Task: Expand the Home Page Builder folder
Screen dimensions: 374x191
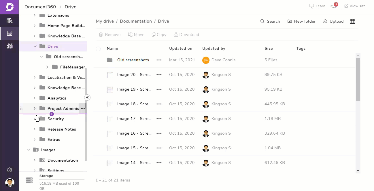Action: 35,26
